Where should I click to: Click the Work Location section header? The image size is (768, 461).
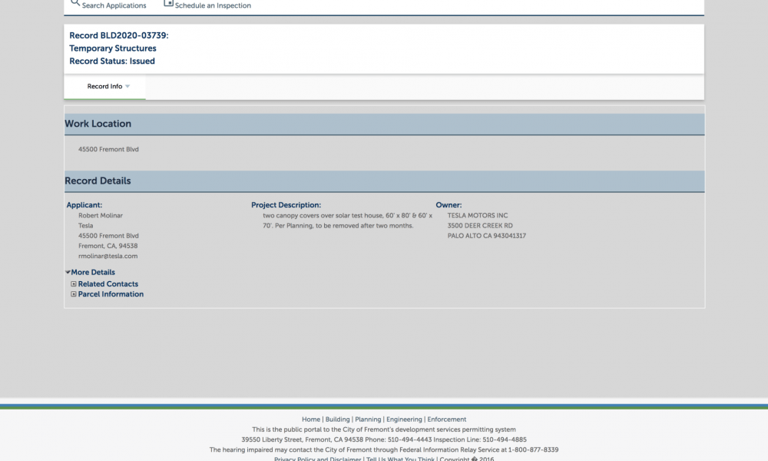click(x=385, y=124)
